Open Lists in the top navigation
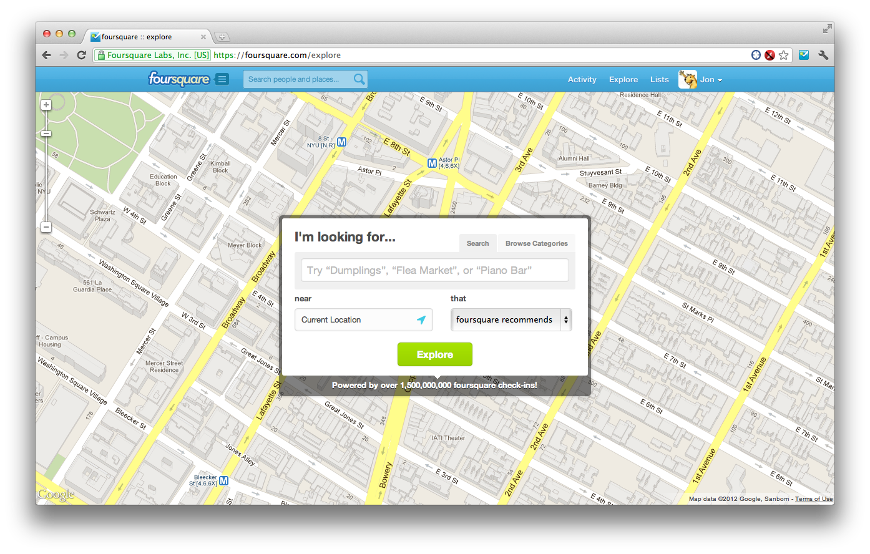870x554 pixels. [x=660, y=80]
